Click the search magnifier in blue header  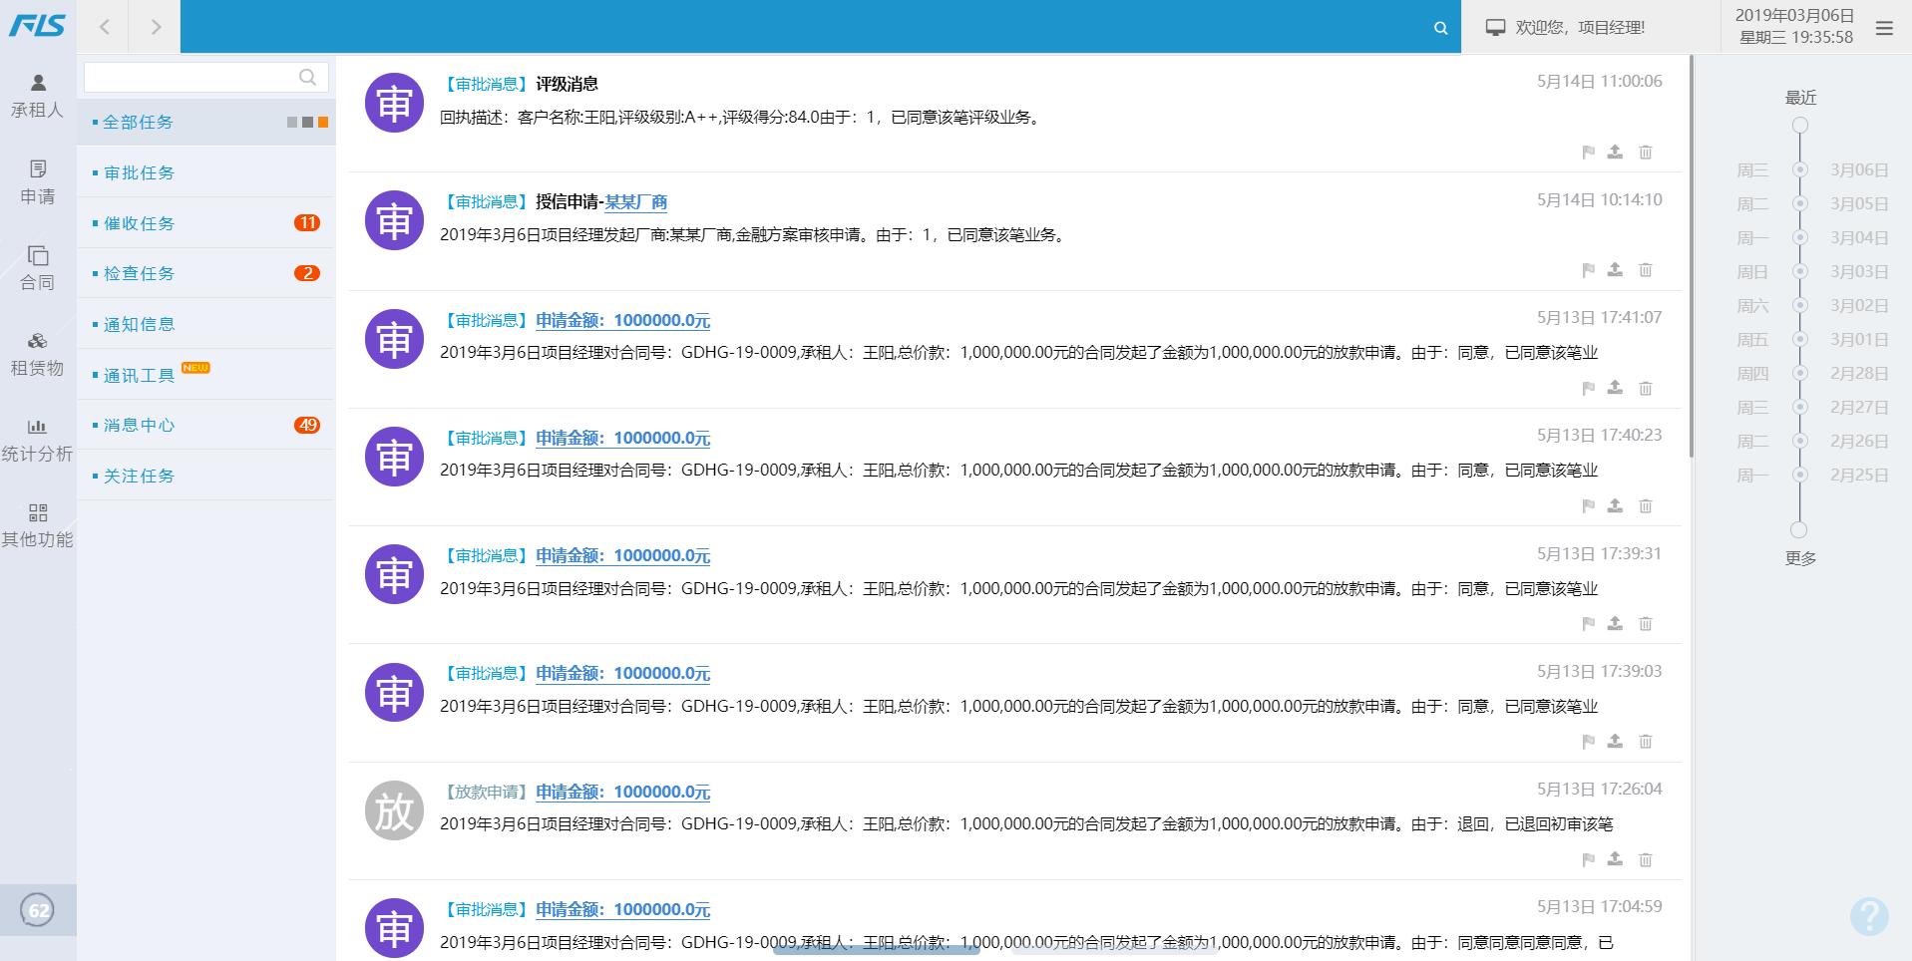click(x=1440, y=28)
